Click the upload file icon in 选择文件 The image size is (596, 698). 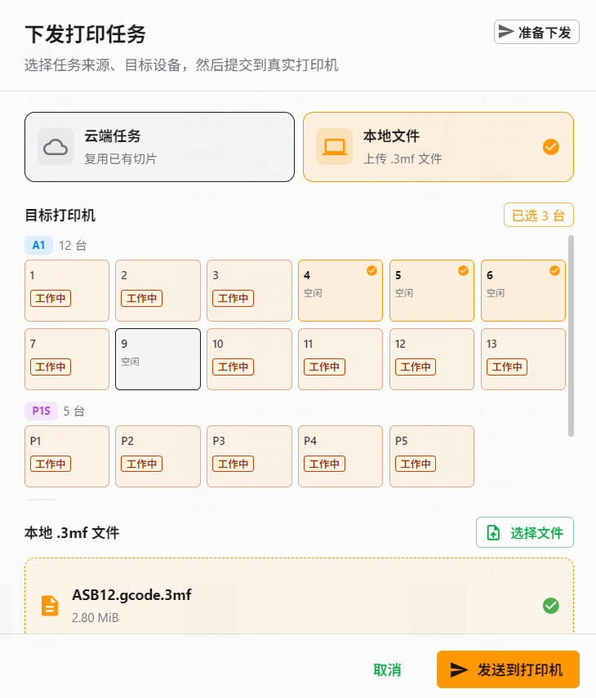(x=493, y=532)
